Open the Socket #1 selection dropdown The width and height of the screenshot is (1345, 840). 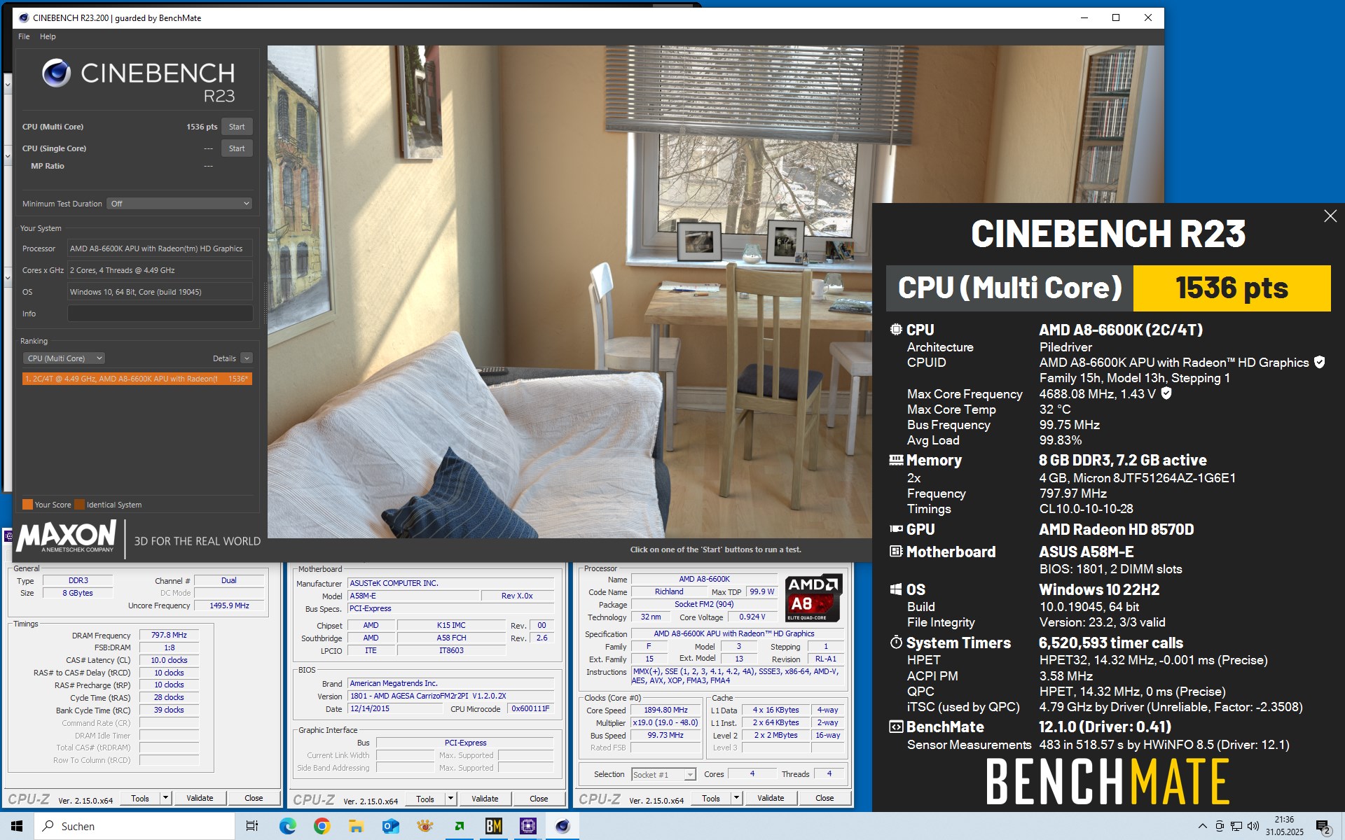pos(663,774)
